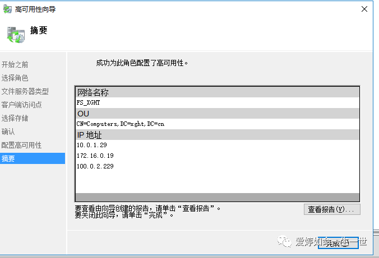
Task: Click the 网络名称 header row
Action: click(x=218, y=92)
